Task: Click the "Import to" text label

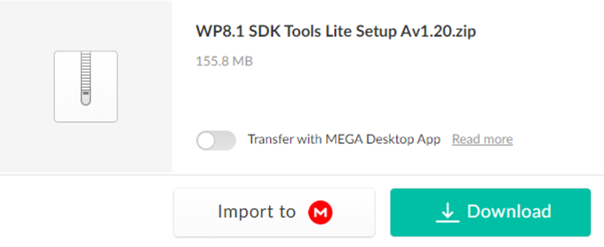Action: [257, 212]
